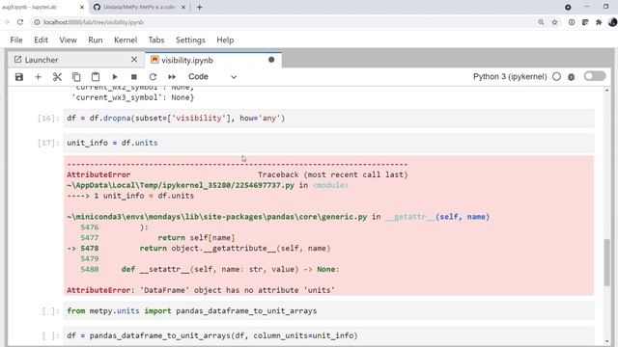Image resolution: width=618 pixels, height=347 pixels.
Task: Click the notebook vertical scrollbar thumb
Action: 606,262
